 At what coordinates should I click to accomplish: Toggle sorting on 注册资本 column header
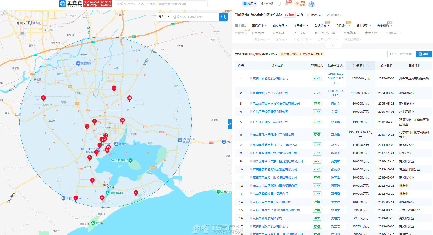point(360,66)
